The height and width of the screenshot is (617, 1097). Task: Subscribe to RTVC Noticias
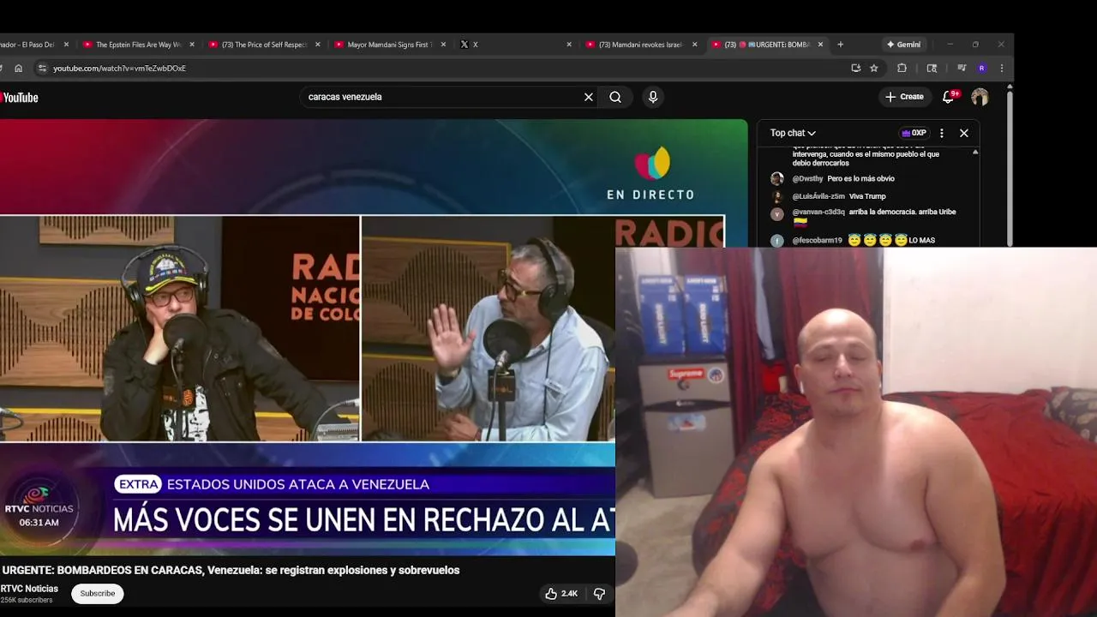coord(98,593)
